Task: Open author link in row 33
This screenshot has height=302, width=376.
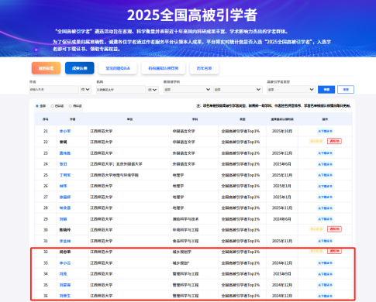Action: [x=65, y=263]
